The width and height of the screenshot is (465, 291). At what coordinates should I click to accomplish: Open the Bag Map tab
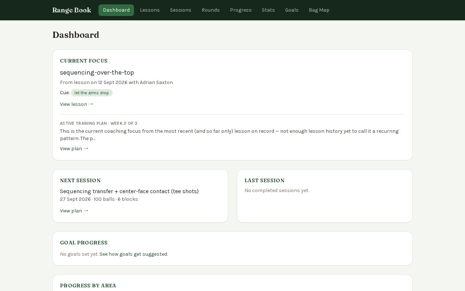coord(319,10)
